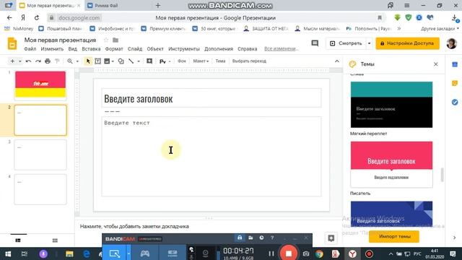The height and width of the screenshot is (260, 462).
Task: Click the Фон background button
Action: coord(181,61)
